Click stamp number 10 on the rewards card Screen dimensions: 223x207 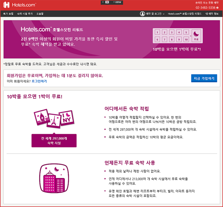tap(186, 39)
